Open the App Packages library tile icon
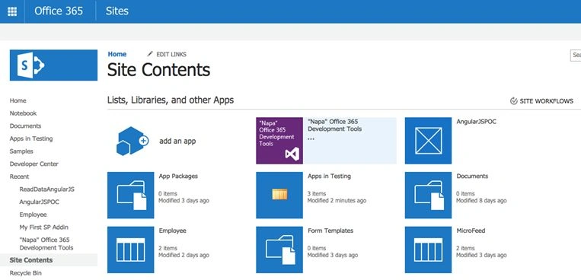This screenshot has height=280, width=581. coord(131,196)
